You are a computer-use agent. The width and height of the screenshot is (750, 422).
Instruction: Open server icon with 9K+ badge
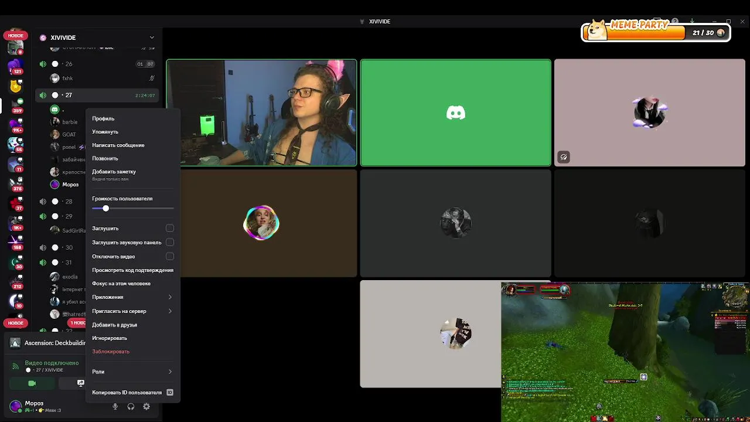point(15,125)
